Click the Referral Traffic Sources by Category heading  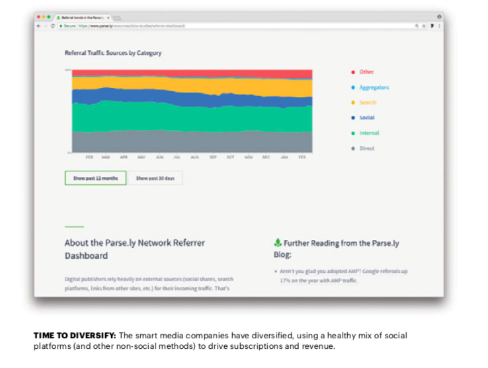tap(113, 53)
